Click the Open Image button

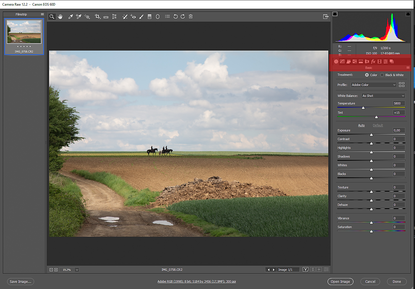click(340, 282)
